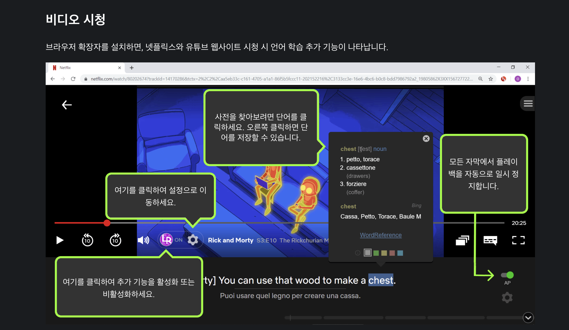Open the browser zoom magnifier icon
Viewport: 569px width, 330px height.
coord(480,79)
